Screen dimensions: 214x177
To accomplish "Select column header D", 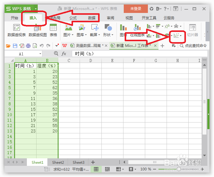I will click(x=91, y=61).
